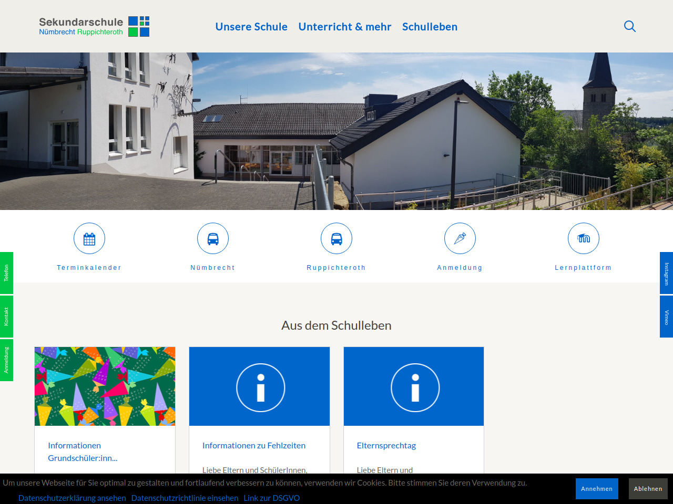Open Datenschutzerklärung ansehen link
Viewport: 673px width, 504px height.
click(72, 498)
